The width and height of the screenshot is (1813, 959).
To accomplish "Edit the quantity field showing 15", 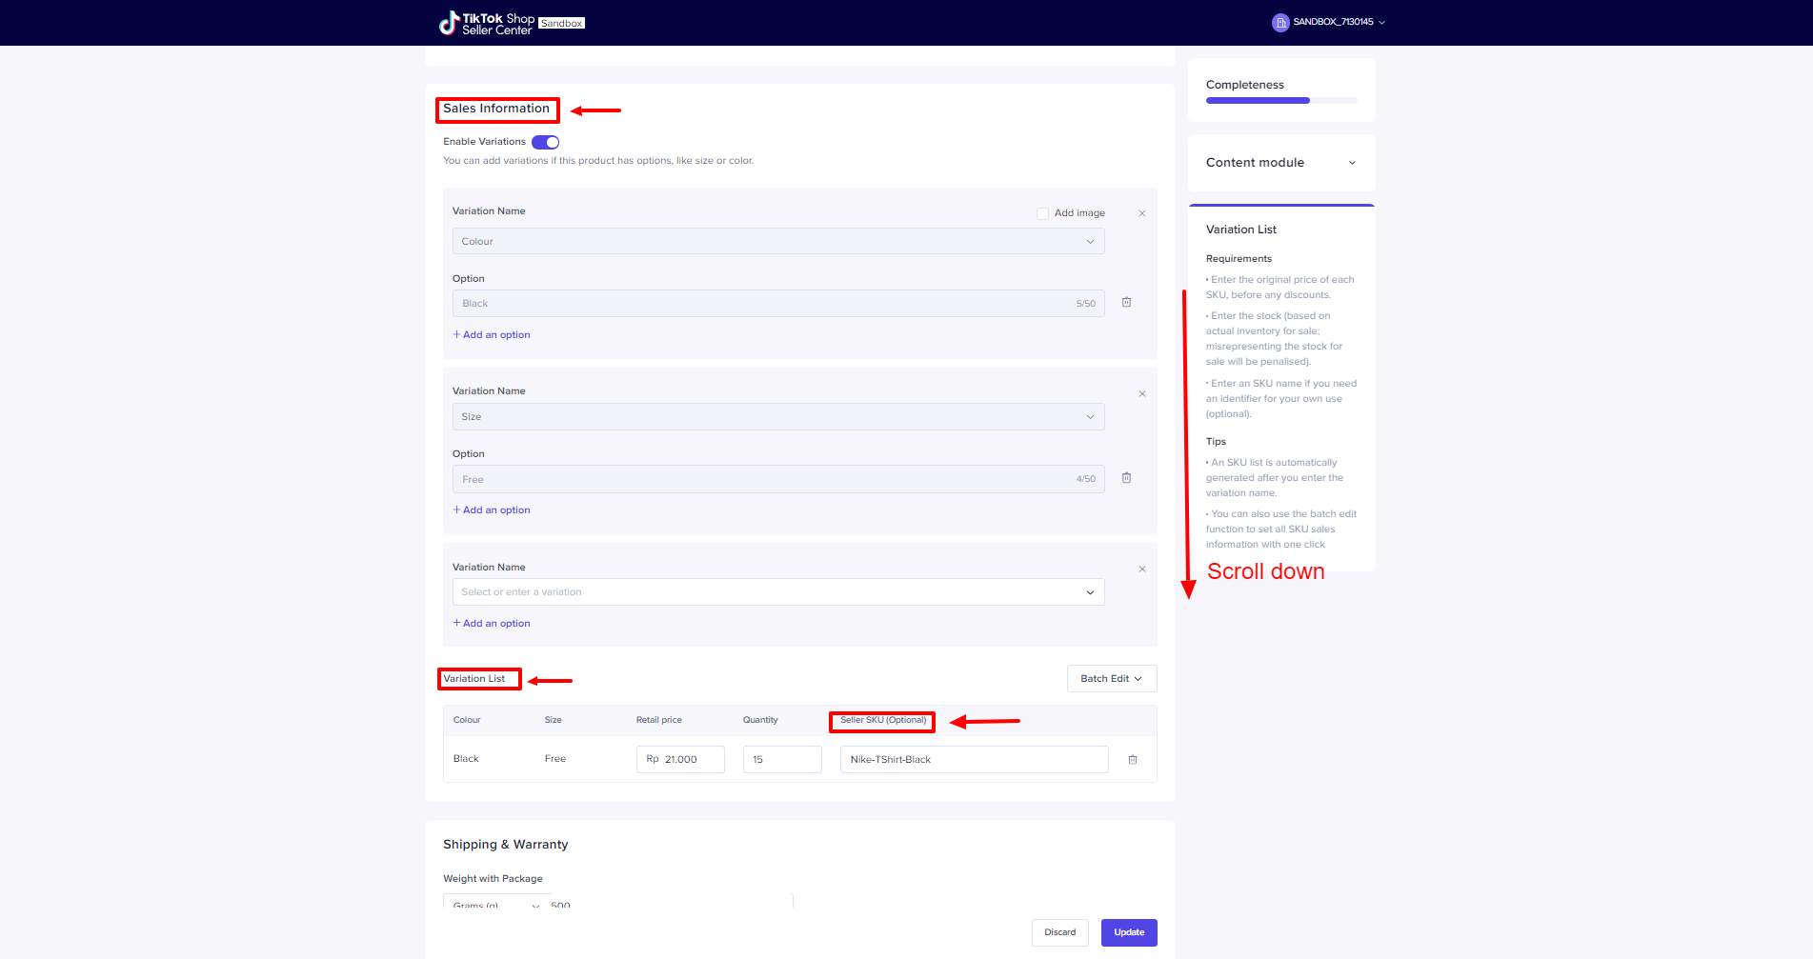I will 782,759.
